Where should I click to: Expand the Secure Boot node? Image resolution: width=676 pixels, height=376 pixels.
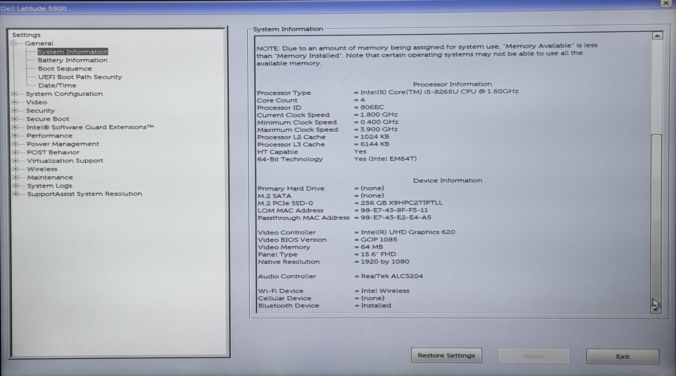[15, 119]
